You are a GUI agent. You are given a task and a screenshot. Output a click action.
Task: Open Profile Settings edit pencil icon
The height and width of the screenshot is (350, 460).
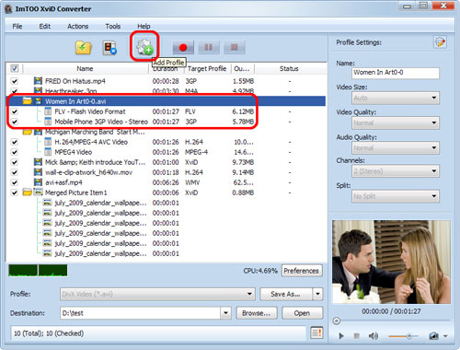(440, 42)
